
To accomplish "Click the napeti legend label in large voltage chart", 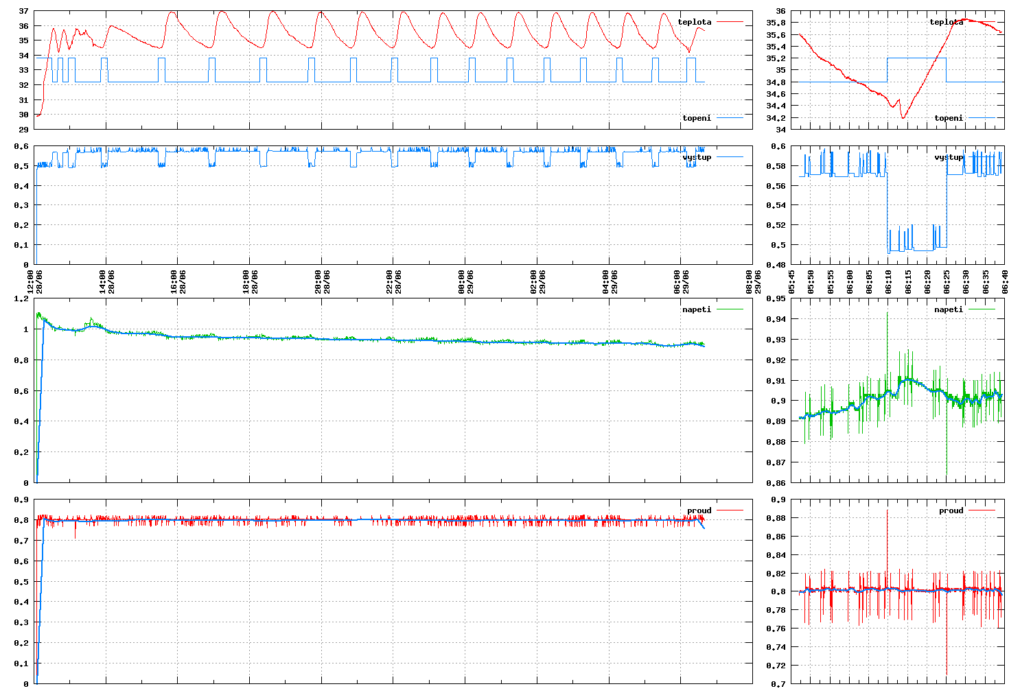I will click(696, 309).
